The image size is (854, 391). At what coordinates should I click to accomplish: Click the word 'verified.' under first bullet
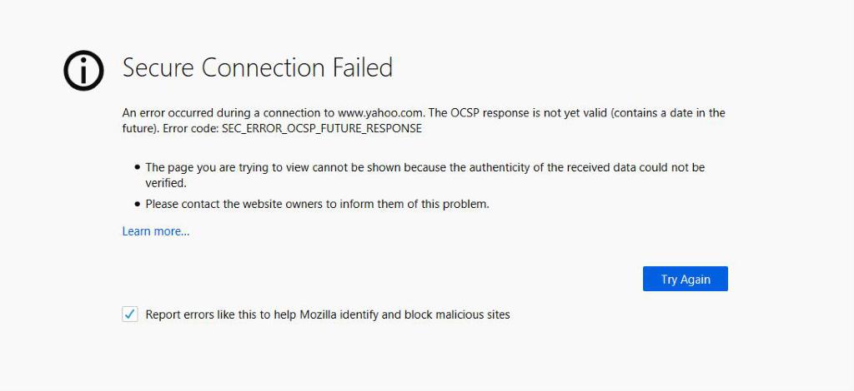point(166,183)
